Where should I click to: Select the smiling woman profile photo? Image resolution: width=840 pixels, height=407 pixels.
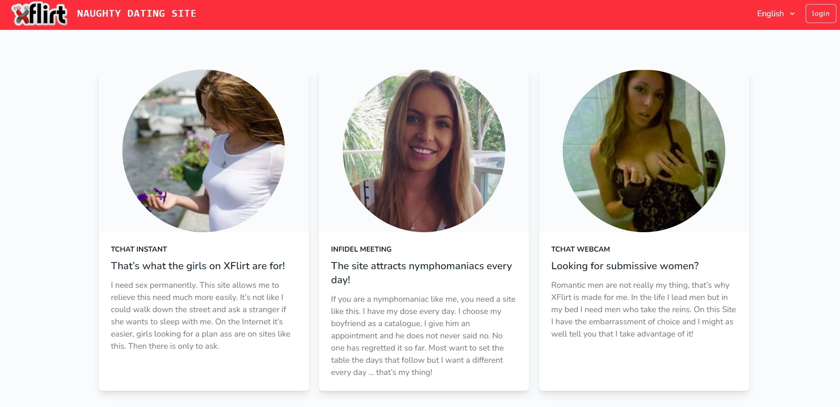tap(424, 151)
